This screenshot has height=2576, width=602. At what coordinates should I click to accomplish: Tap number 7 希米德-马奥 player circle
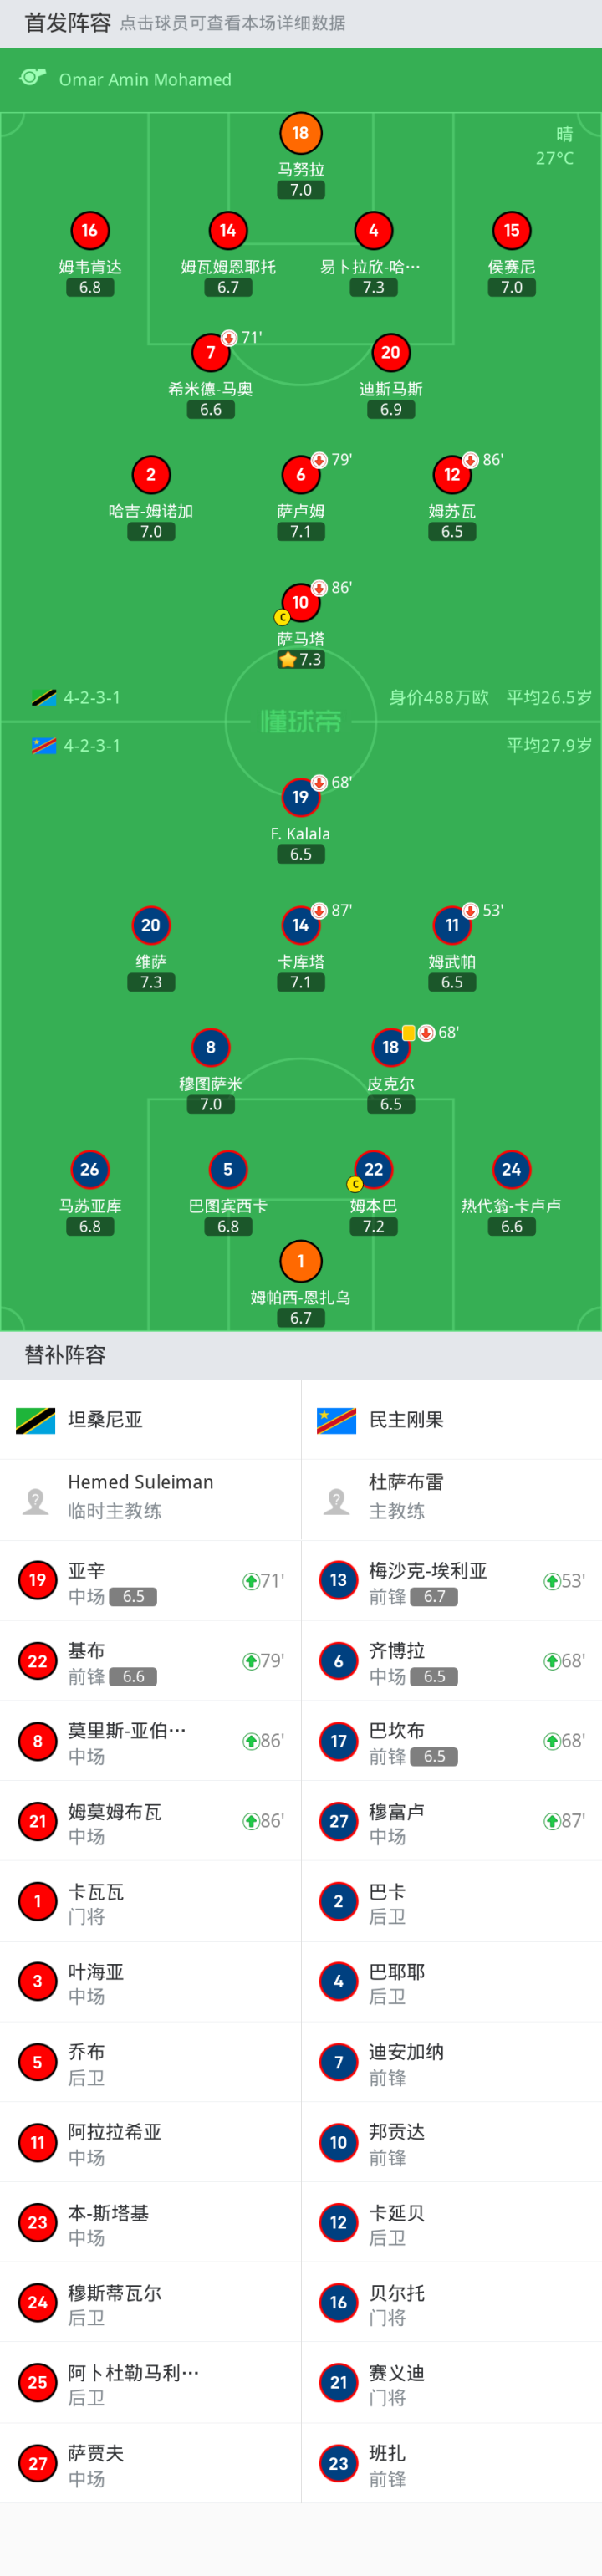(x=210, y=353)
